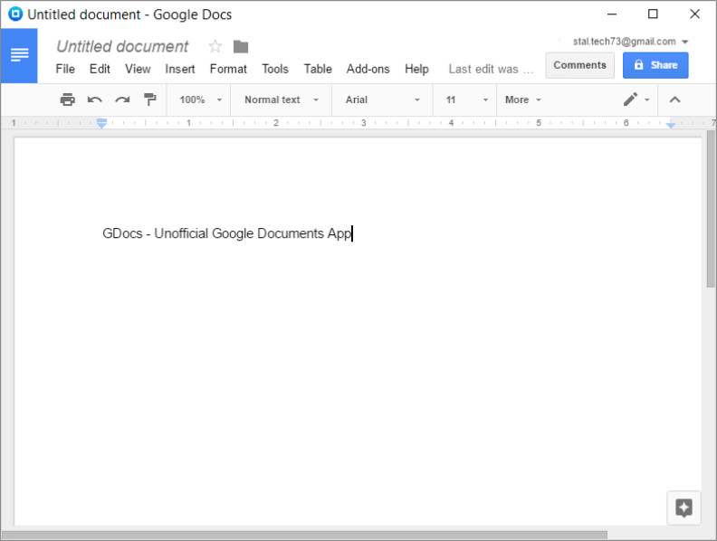
Task: Open the Normal text style dropdown
Action: 281,100
